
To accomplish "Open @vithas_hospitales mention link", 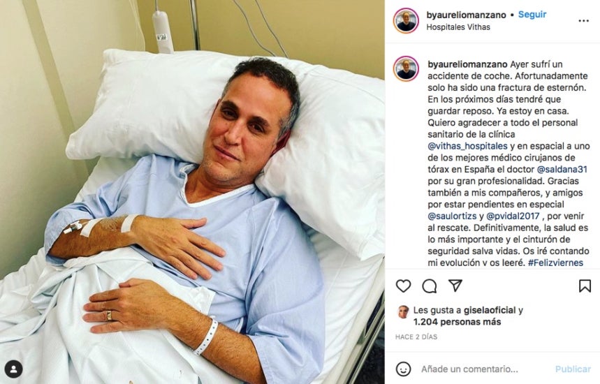I will coord(467,146).
